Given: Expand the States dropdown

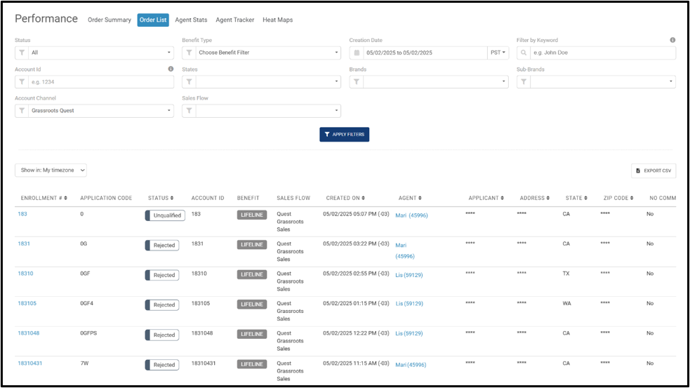Looking at the screenshot, I should point(268,82).
